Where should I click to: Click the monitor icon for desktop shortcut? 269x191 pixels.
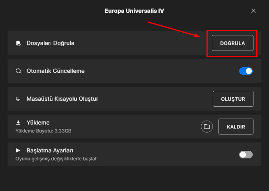[x=18, y=99]
